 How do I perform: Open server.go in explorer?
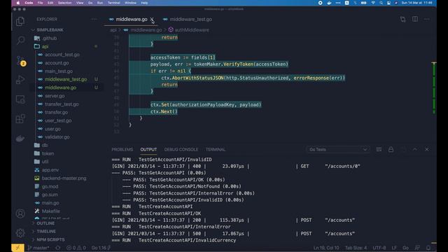tap(55, 96)
